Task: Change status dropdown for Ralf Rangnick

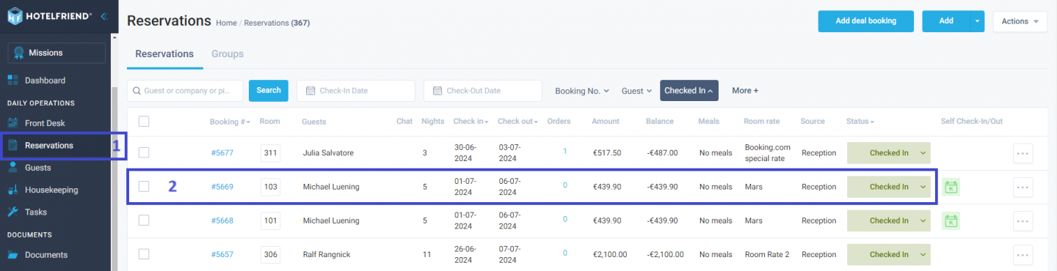Action: 889,254
